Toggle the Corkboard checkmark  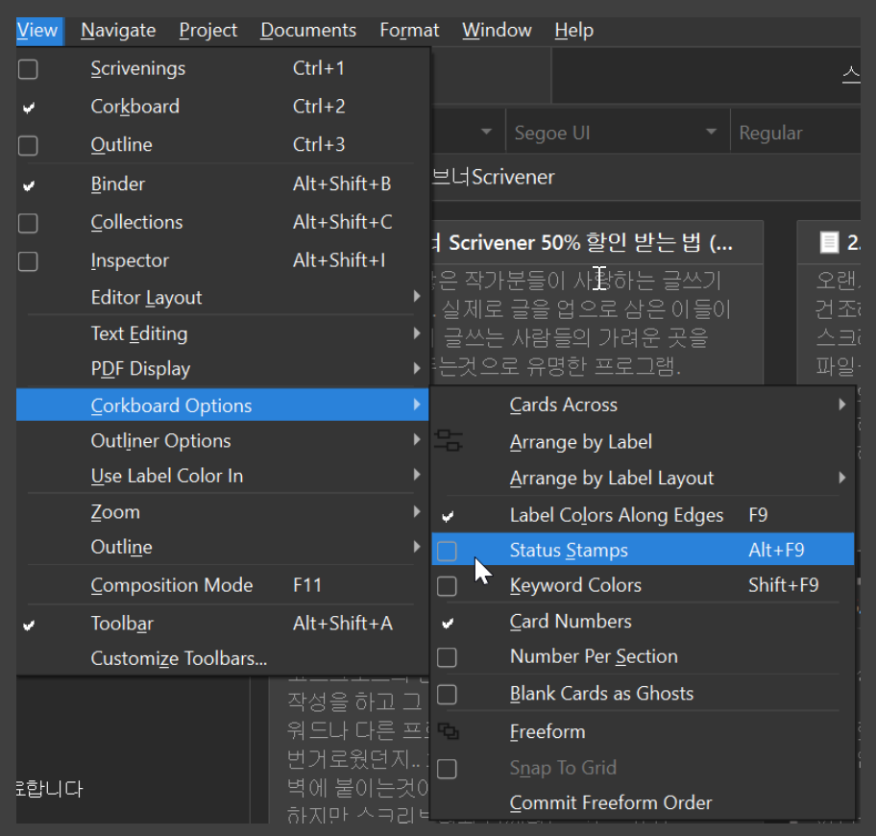coord(29,108)
